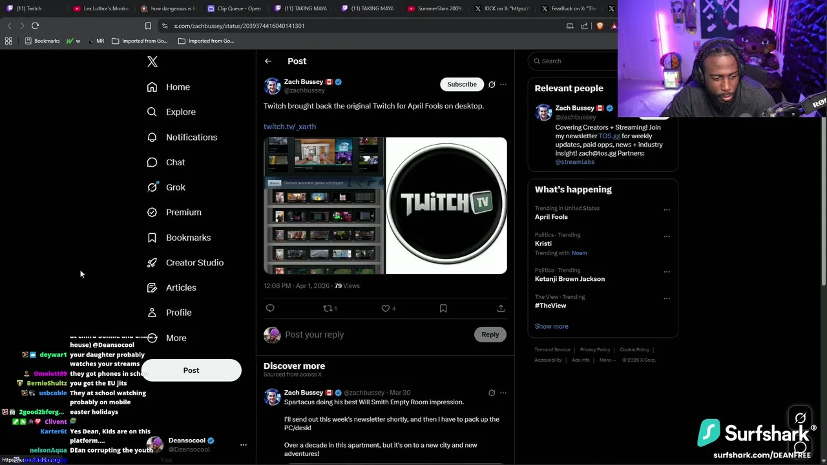Open Home in X sidebar
Image resolution: width=827 pixels, height=465 pixels.
pos(168,87)
